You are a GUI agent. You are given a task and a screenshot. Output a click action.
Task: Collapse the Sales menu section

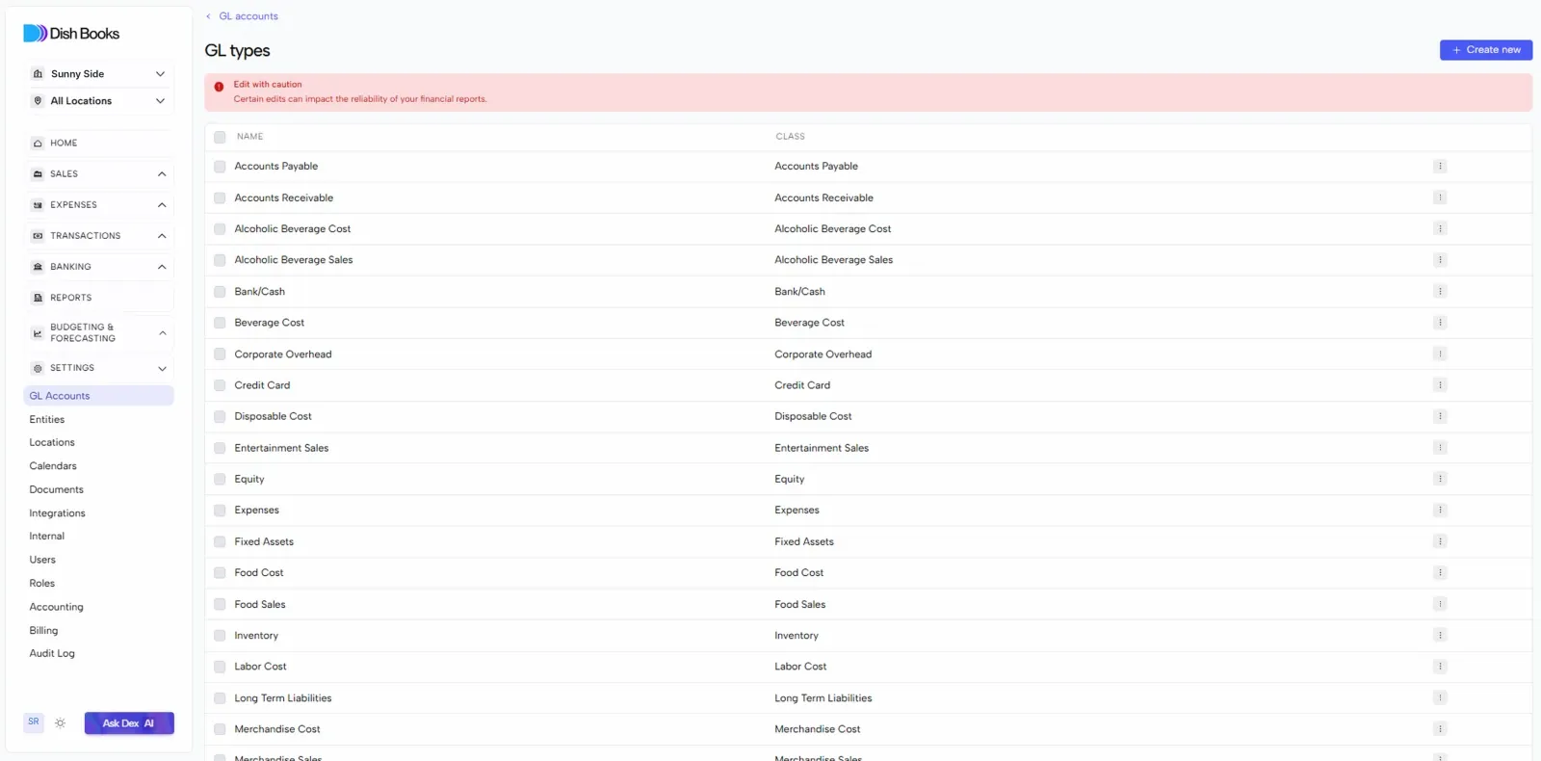coord(162,174)
